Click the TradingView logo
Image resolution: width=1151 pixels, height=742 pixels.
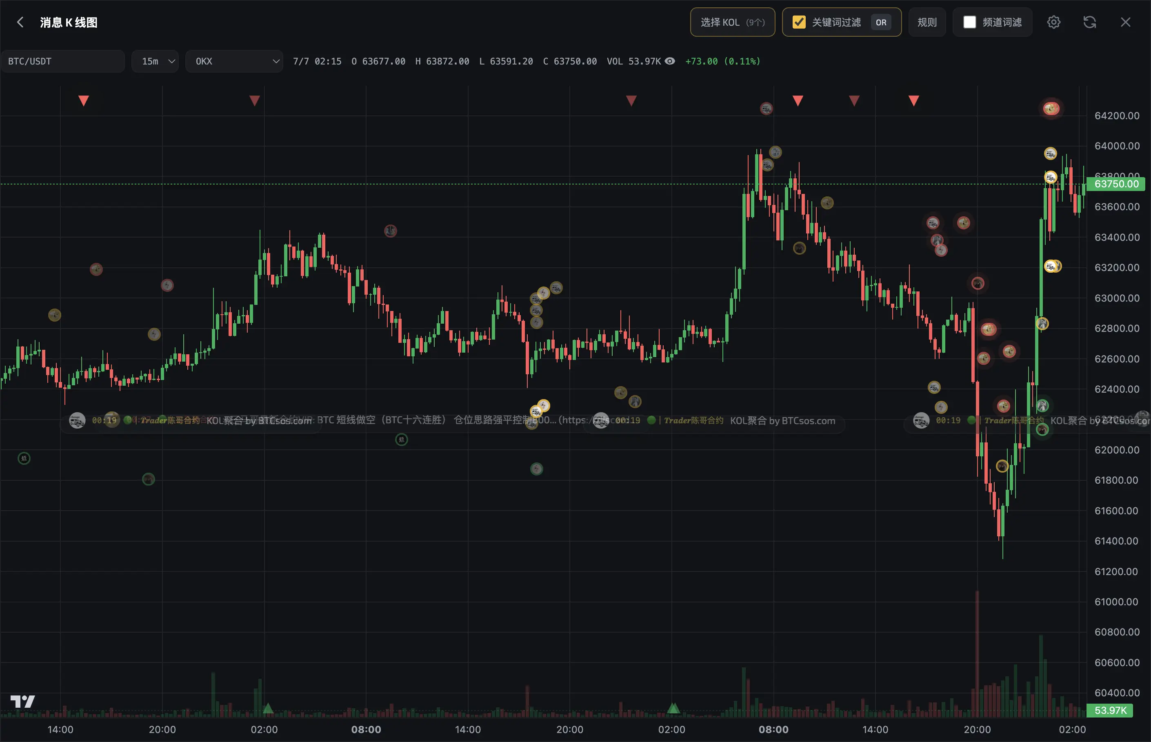tap(22, 702)
